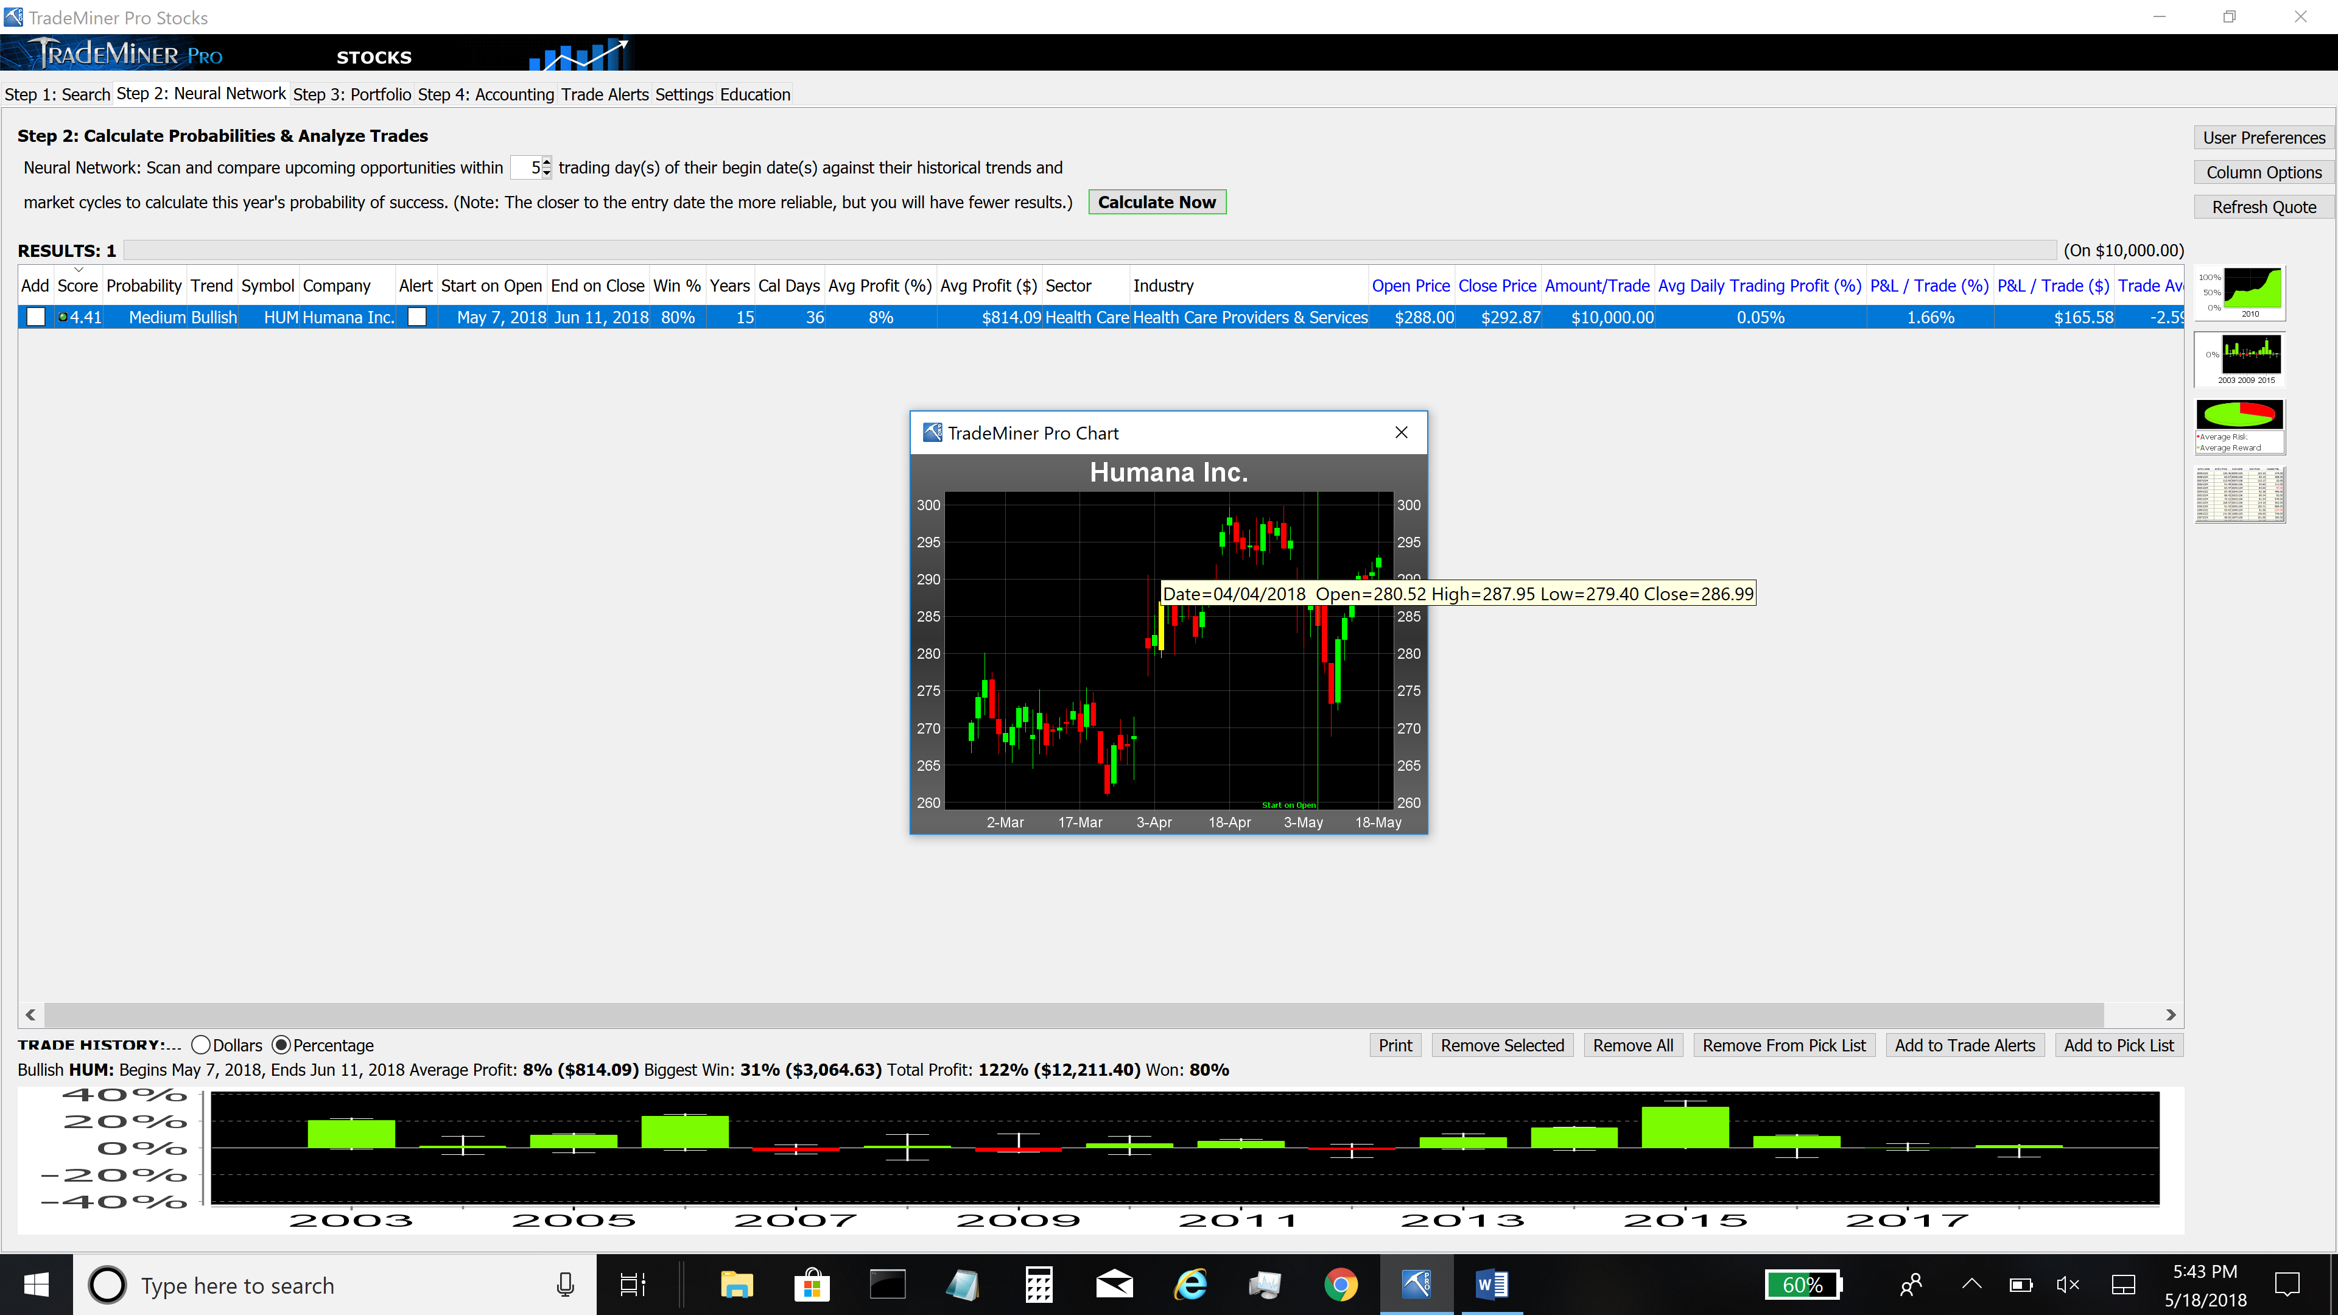
Task: Click the trading days input field
Action: (527, 168)
